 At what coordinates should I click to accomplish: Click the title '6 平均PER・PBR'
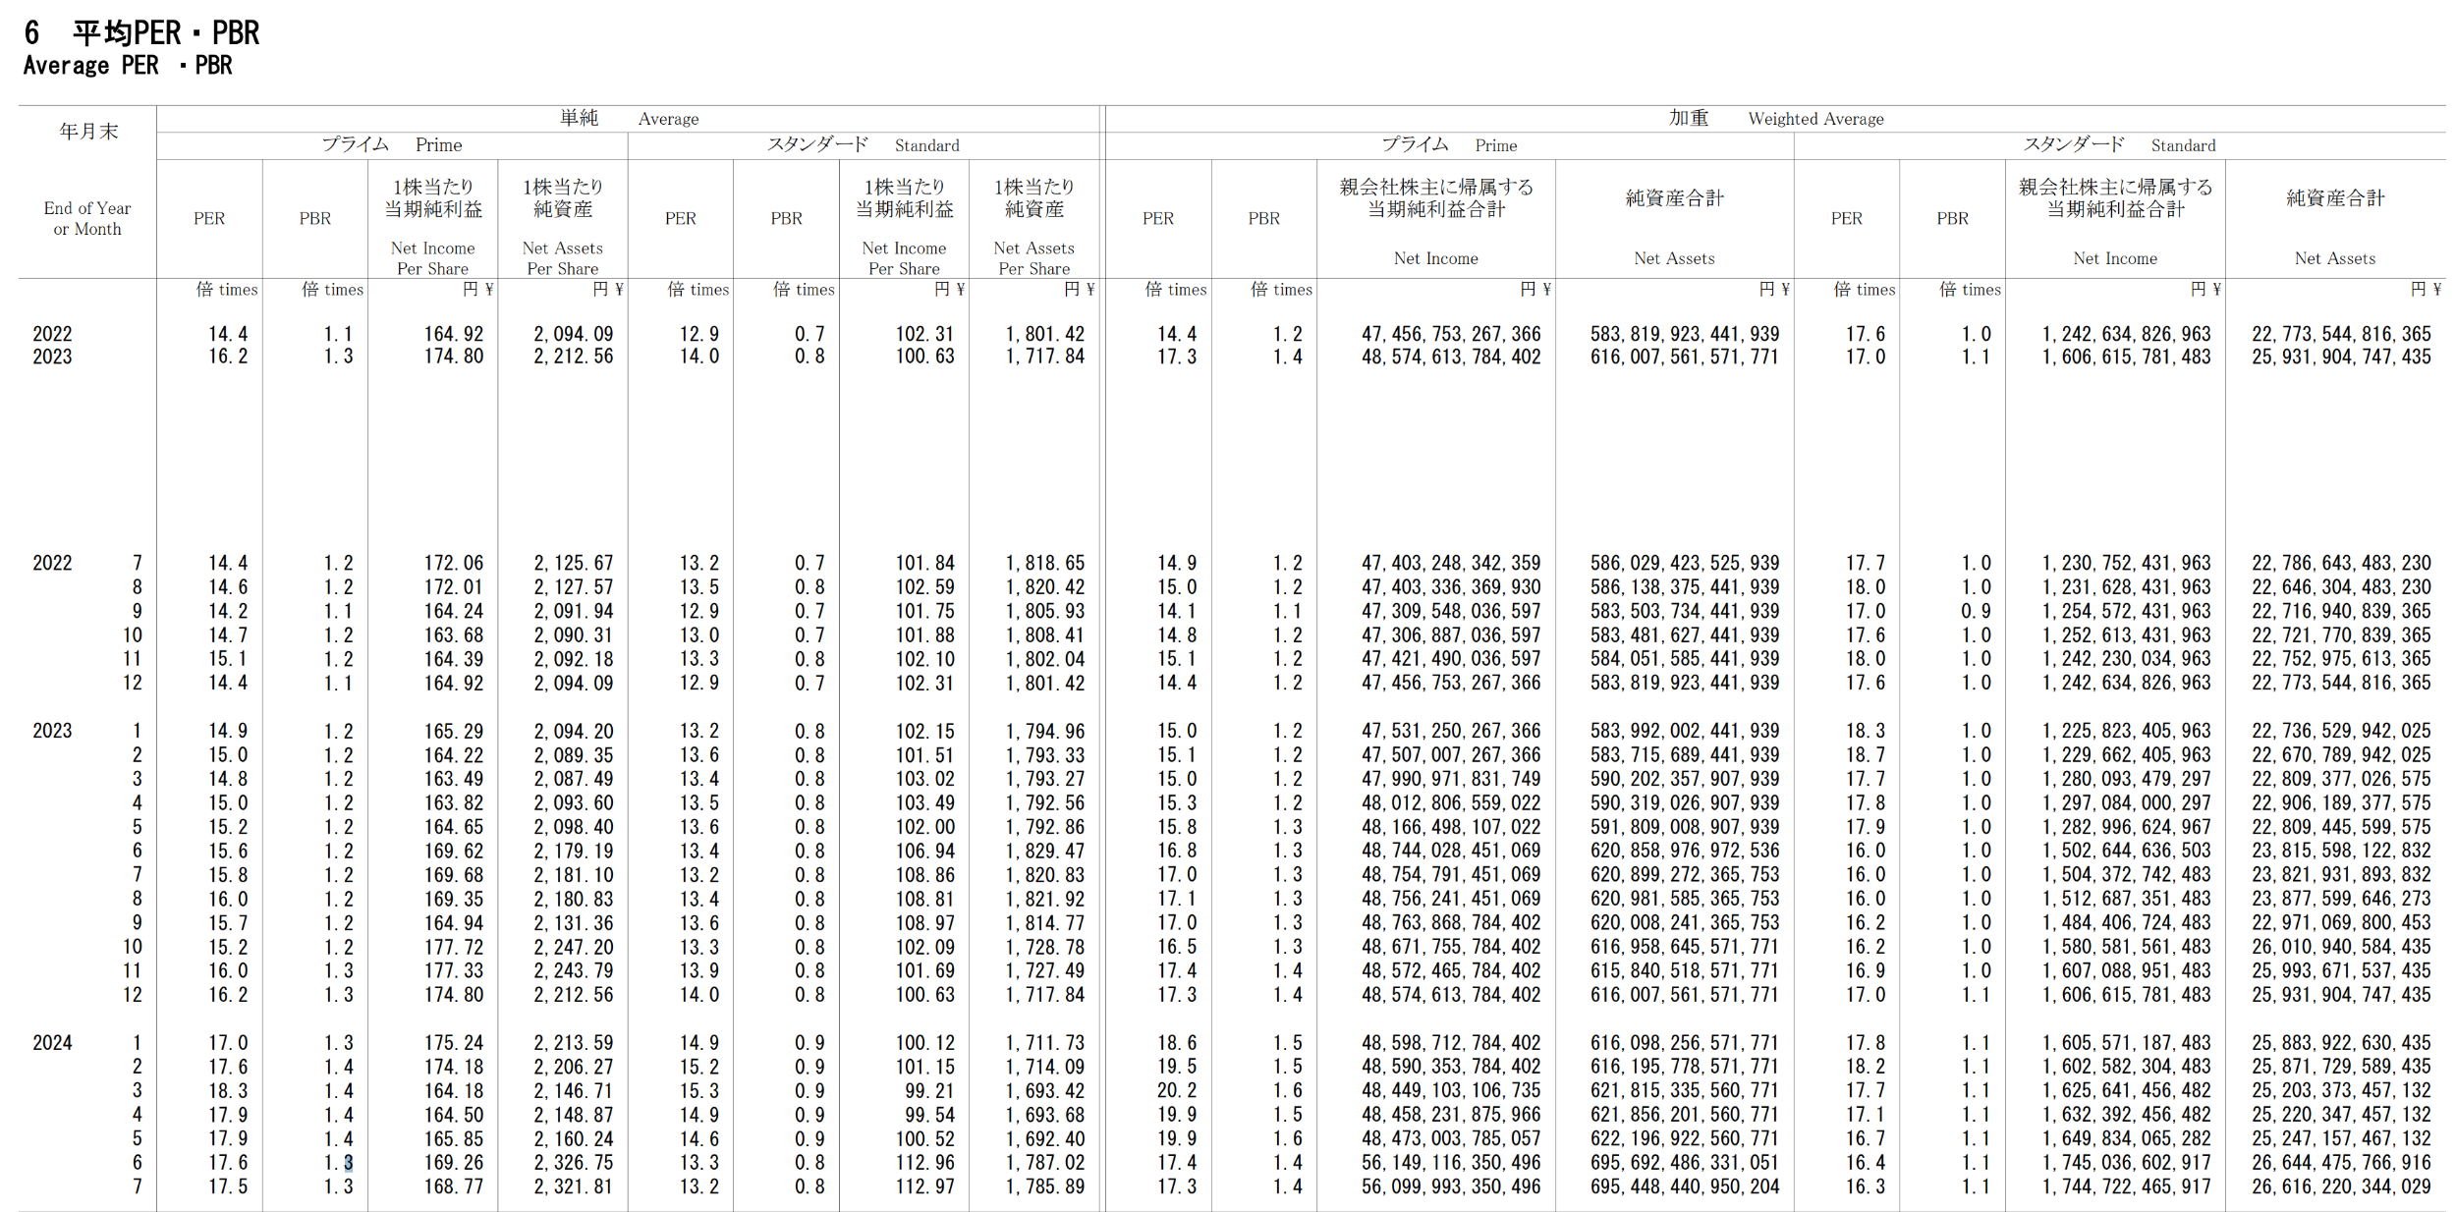tap(142, 32)
